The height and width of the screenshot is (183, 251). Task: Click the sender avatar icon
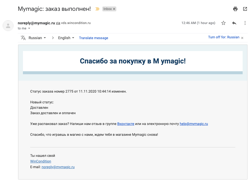pyautogui.click(x=8, y=26)
